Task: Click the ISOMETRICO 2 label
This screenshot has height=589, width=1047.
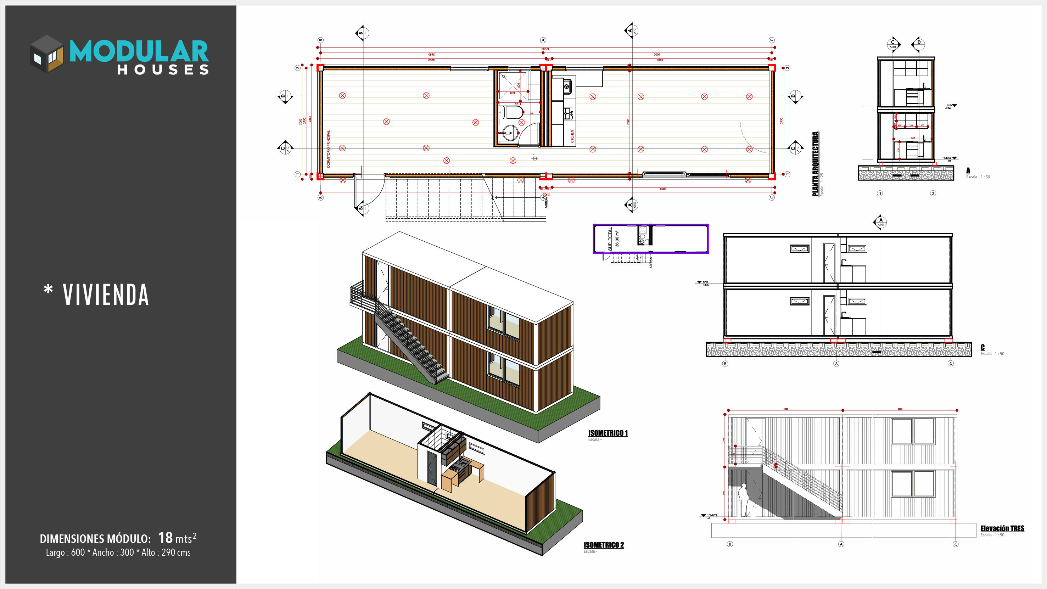Action: click(604, 545)
